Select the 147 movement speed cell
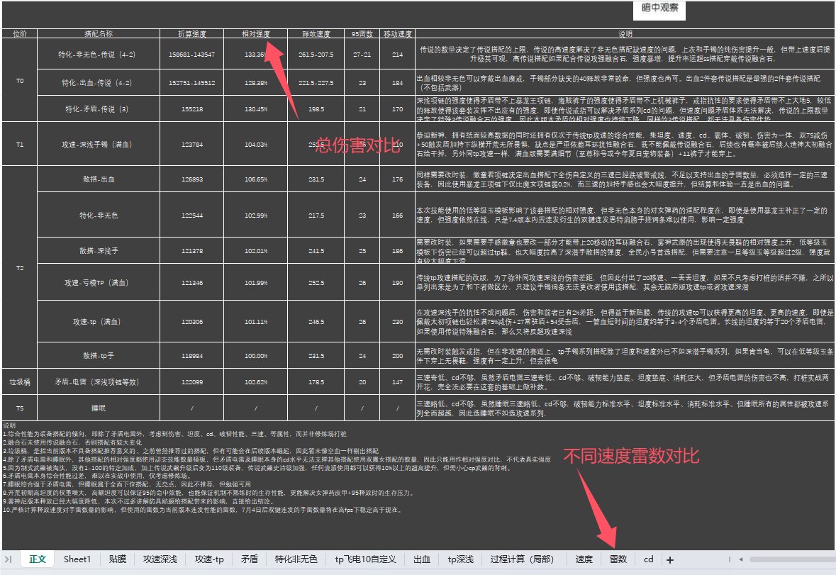836x575 pixels. pos(398,382)
